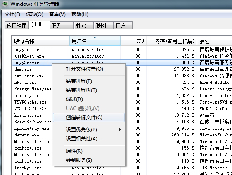
Task: Open the 帮助(H) menu
Action: point(80,14)
